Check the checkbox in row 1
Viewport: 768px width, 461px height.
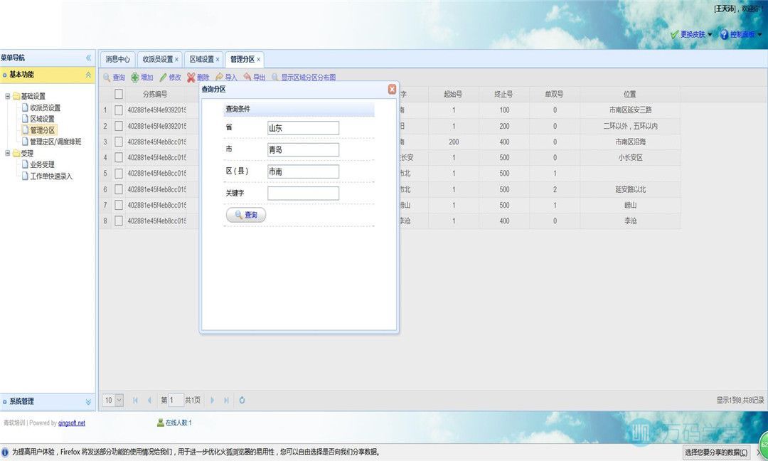coord(119,110)
